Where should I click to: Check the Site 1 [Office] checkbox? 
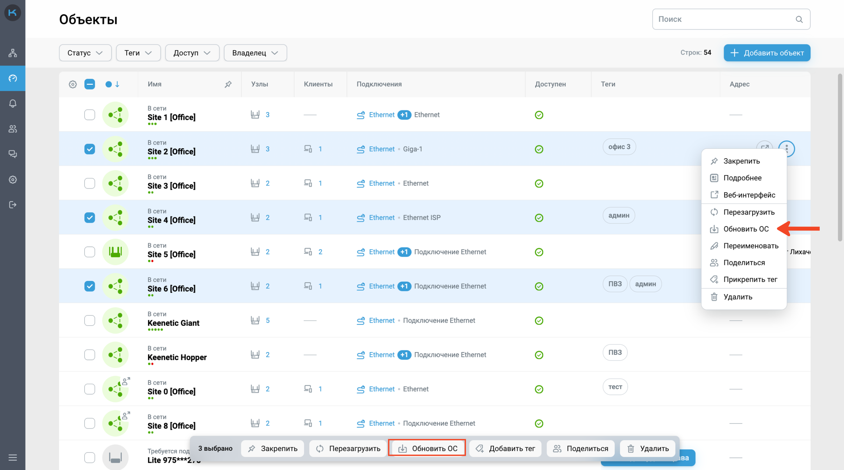[x=89, y=115]
